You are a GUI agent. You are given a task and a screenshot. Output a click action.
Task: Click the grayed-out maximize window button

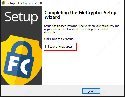click(x=107, y=3)
